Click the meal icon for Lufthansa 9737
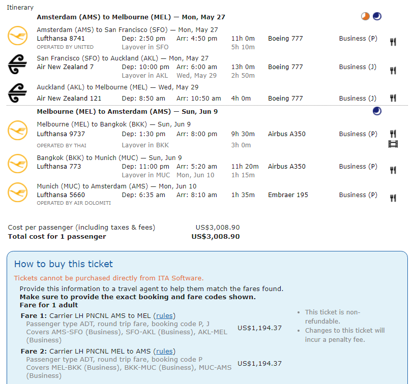Viewport: 415px width, 384px height. (393, 134)
